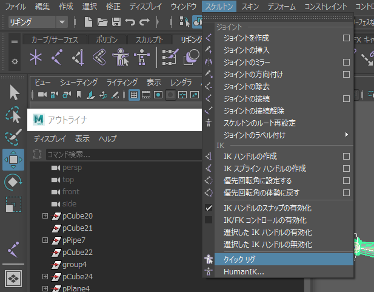This screenshot has height=292, width=374.
Task: Expand pCube24 in the Outliner
Action: pos(45,276)
